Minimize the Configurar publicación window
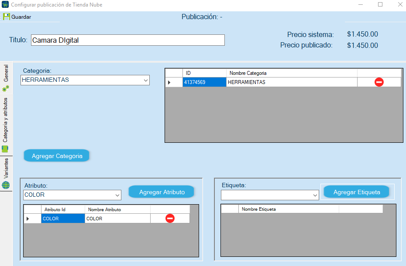The image size is (406, 266). click(x=361, y=5)
